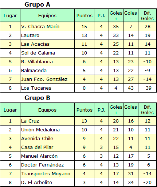Select the Los Tucanes team cell
This screenshot has width=157, height=187.
(x=47, y=88)
